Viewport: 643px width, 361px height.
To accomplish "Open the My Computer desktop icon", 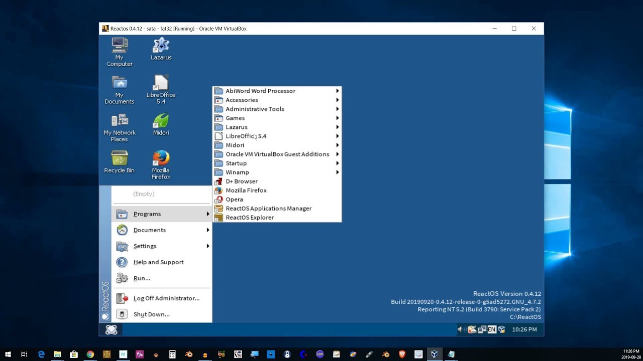I will click(119, 52).
